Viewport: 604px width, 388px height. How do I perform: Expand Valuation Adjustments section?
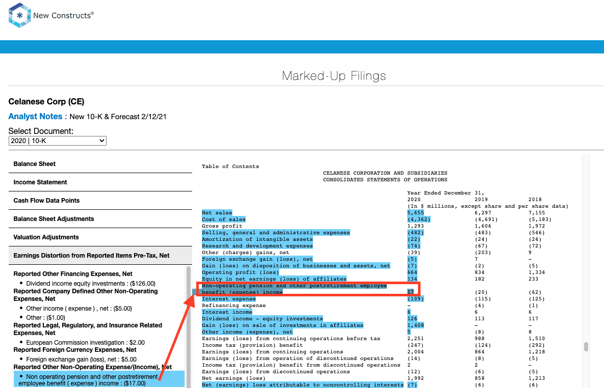[100, 237]
